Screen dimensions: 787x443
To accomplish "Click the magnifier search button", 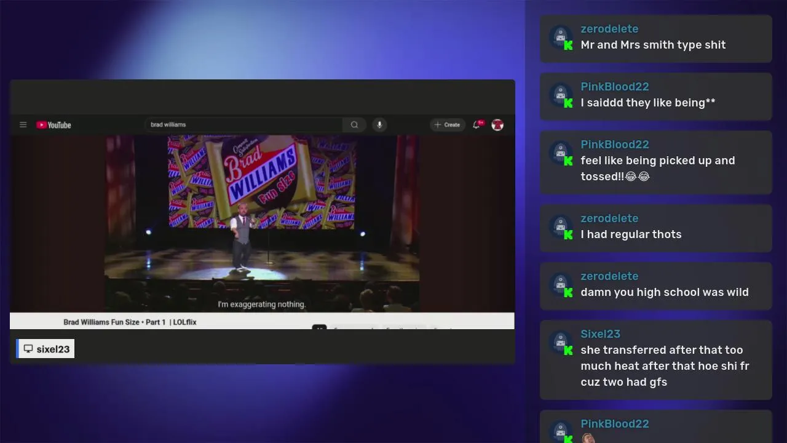I will tap(354, 125).
